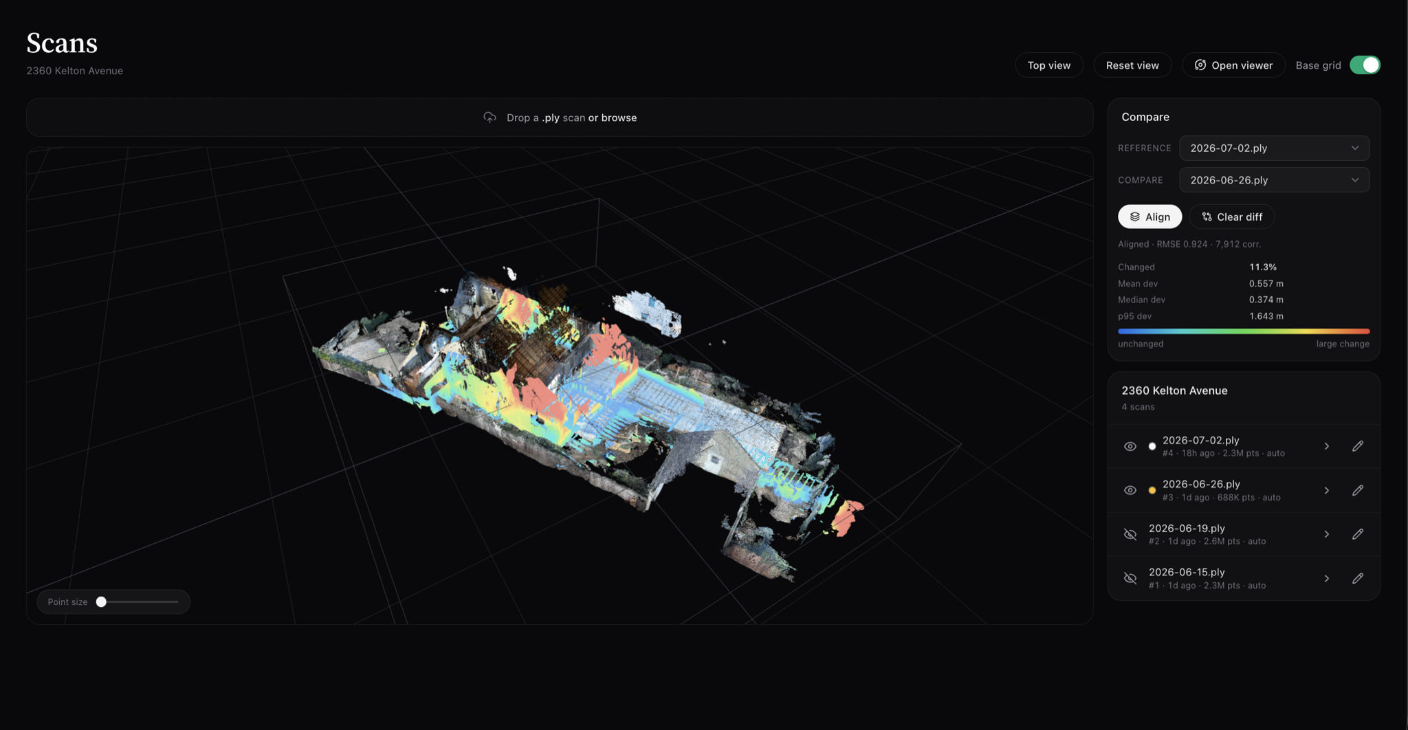1408x730 pixels.
Task: Expand the 2026-06-19.ply row chevron
Action: pos(1326,534)
